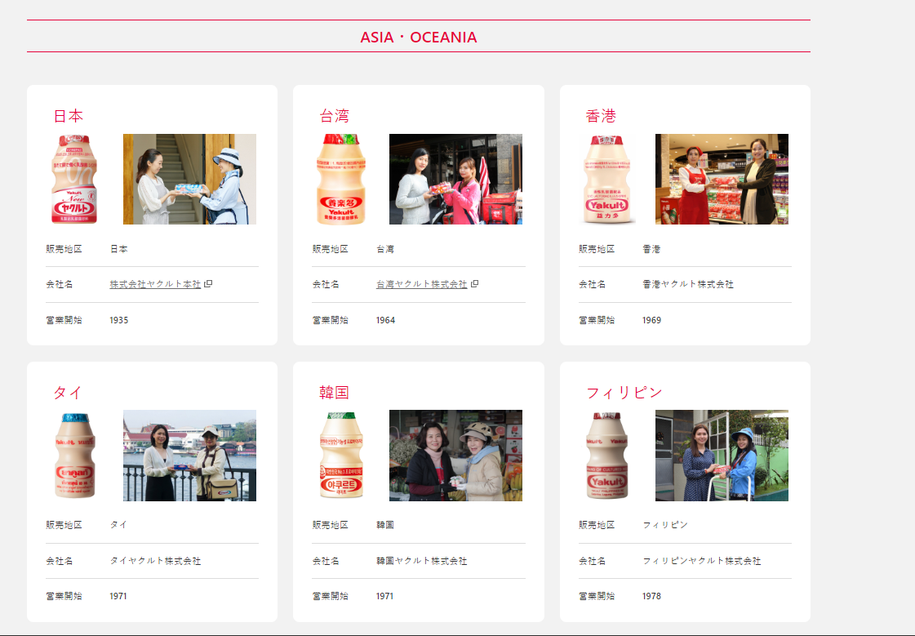The width and height of the screenshot is (915, 636).
Task: Click the 販売地区 value 韓国
Action: [385, 525]
